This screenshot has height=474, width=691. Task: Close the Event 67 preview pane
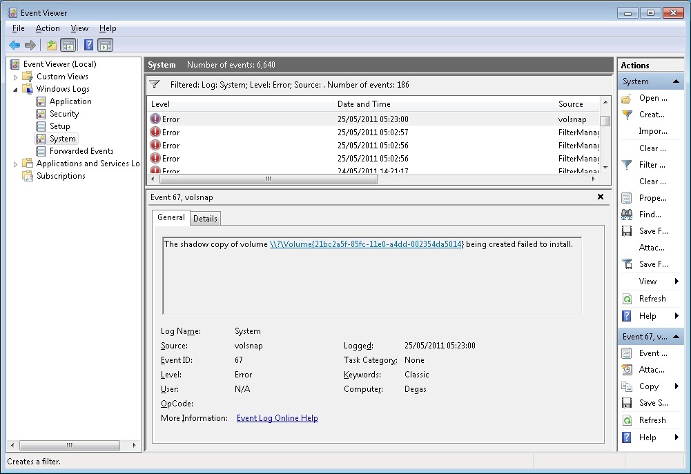tap(600, 197)
